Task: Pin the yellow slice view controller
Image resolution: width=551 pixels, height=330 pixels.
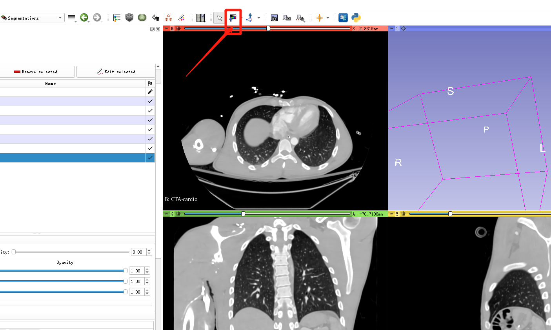Action: [x=391, y=214]
